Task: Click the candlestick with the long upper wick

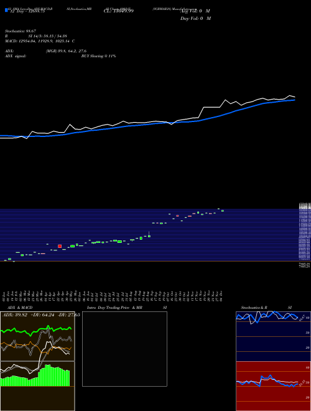Action: click(149, 234)
